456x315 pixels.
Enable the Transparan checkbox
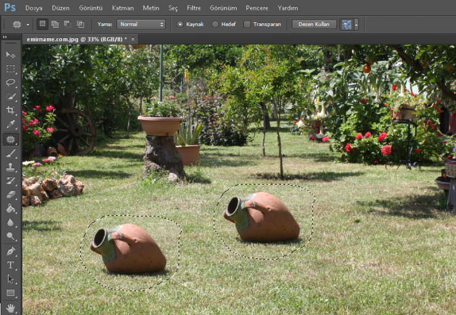point(247,25)
